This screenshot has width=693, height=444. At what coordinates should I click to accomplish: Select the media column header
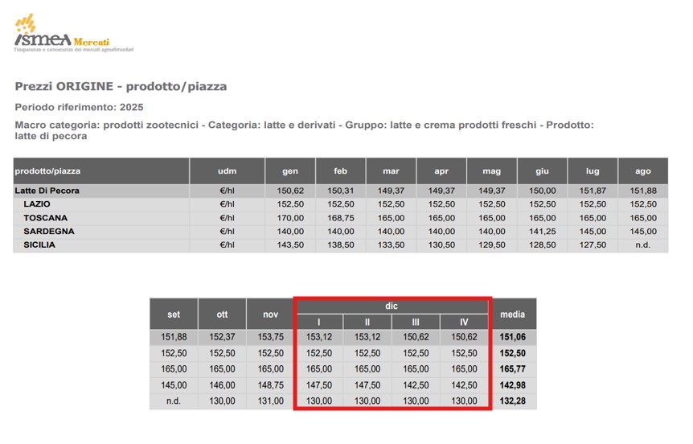point(513,314)
